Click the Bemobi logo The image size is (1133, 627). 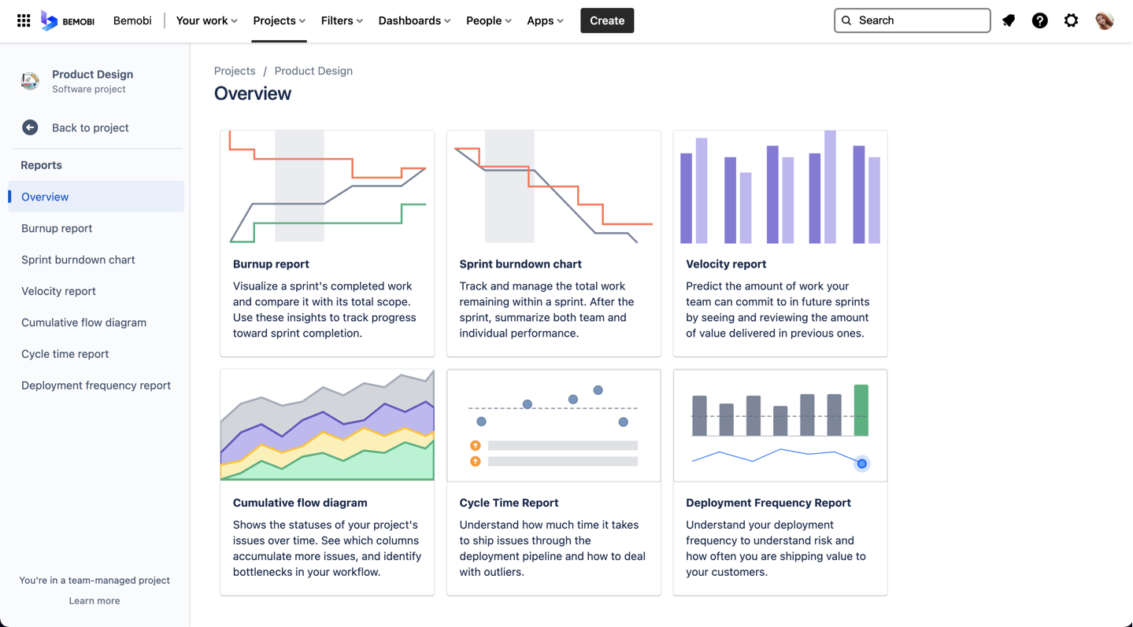pyautogui.click(x=68, y=20)
